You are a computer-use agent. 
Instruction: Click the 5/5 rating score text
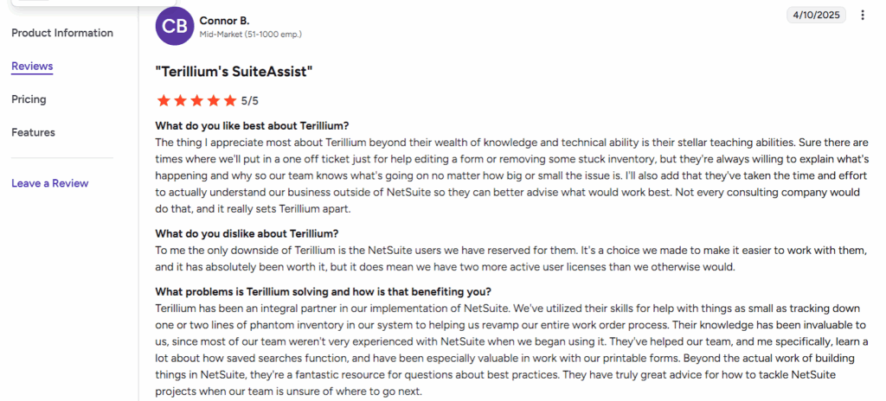[x=250, y=101]
